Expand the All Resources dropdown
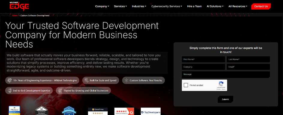Screen dimensions: 283x115 238,6
